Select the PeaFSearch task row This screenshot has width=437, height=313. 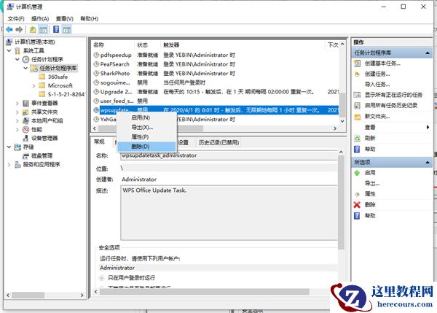[216, 64]
